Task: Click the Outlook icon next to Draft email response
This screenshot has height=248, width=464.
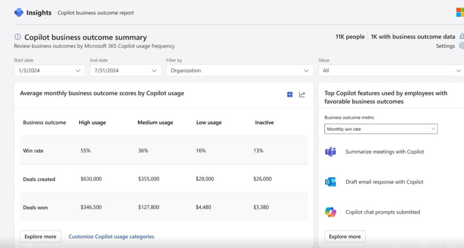Action: click(330, 182)
